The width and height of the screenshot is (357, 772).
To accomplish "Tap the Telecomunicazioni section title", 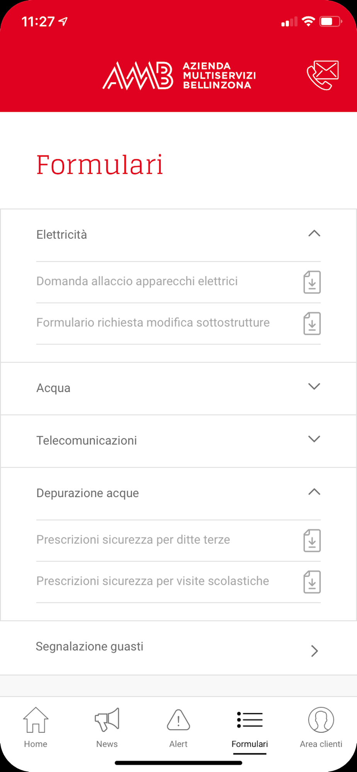I will coord(87,440).
